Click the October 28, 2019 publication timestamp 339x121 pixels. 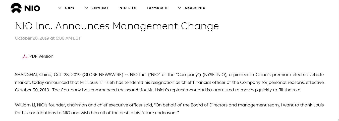(48, 38)
